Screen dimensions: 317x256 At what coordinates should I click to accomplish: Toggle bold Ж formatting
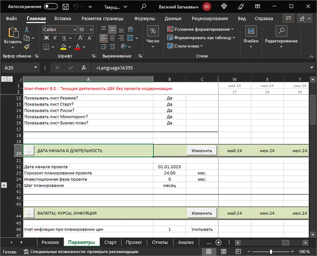[x=46, y=38]
